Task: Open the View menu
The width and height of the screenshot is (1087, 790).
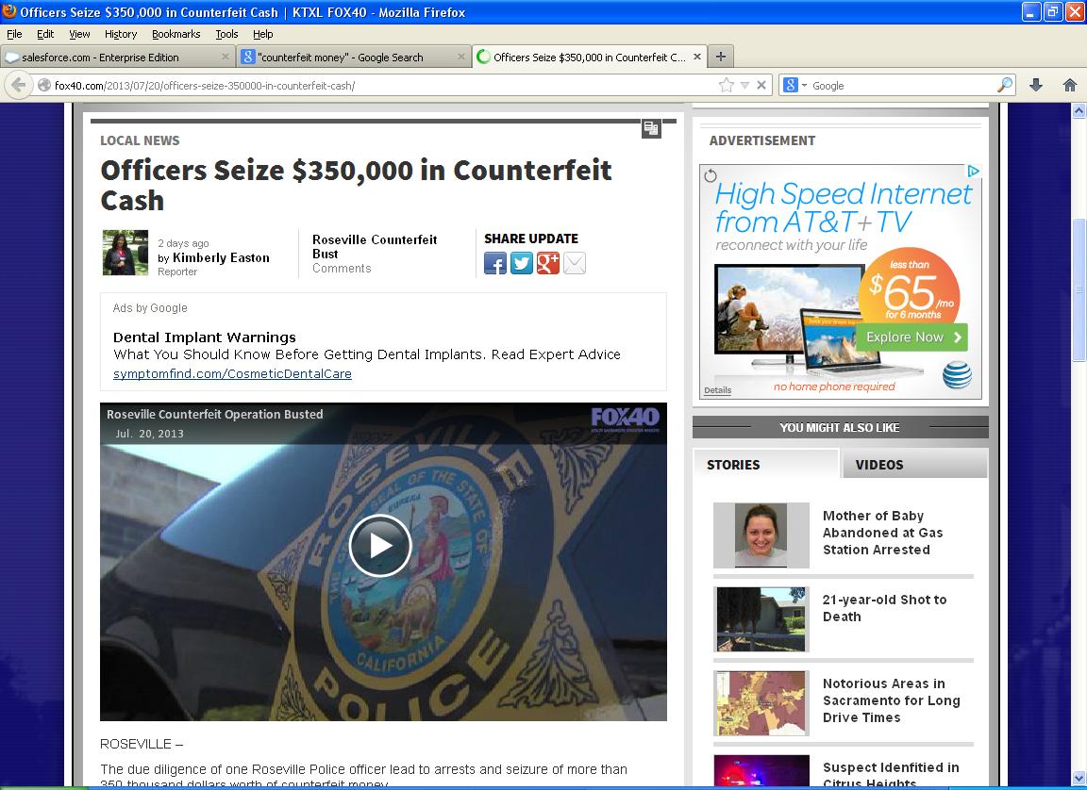Action: 79,34
